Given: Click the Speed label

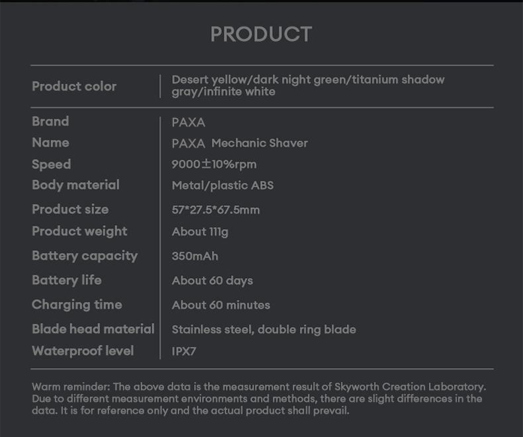Looking at the screenshot, I should click(51, 164).
